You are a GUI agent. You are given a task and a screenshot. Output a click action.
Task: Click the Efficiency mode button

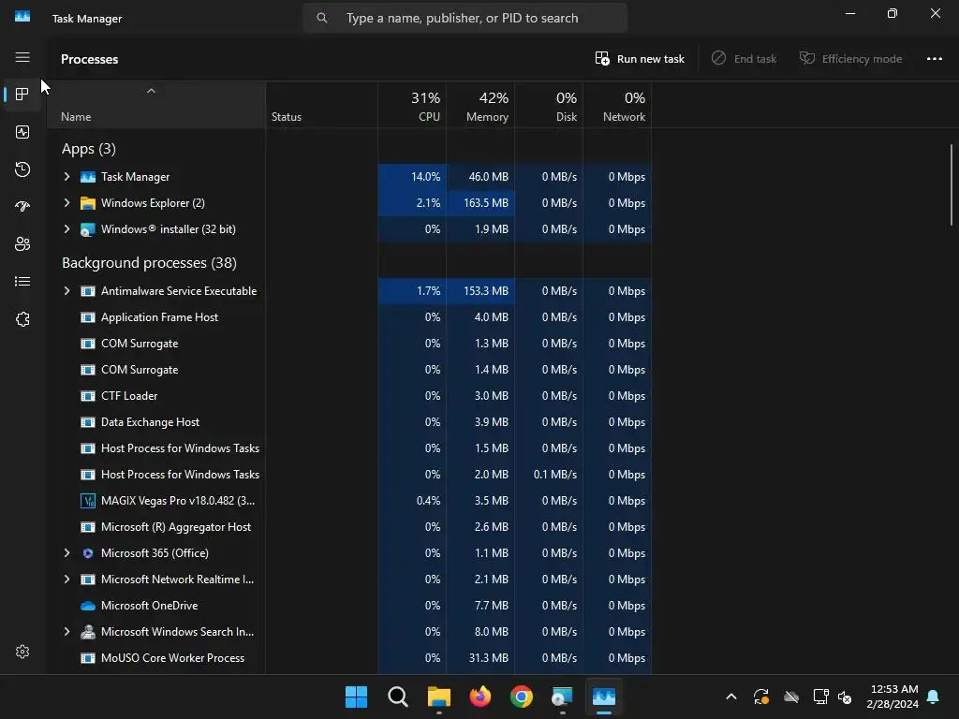(x=850, y=59)
